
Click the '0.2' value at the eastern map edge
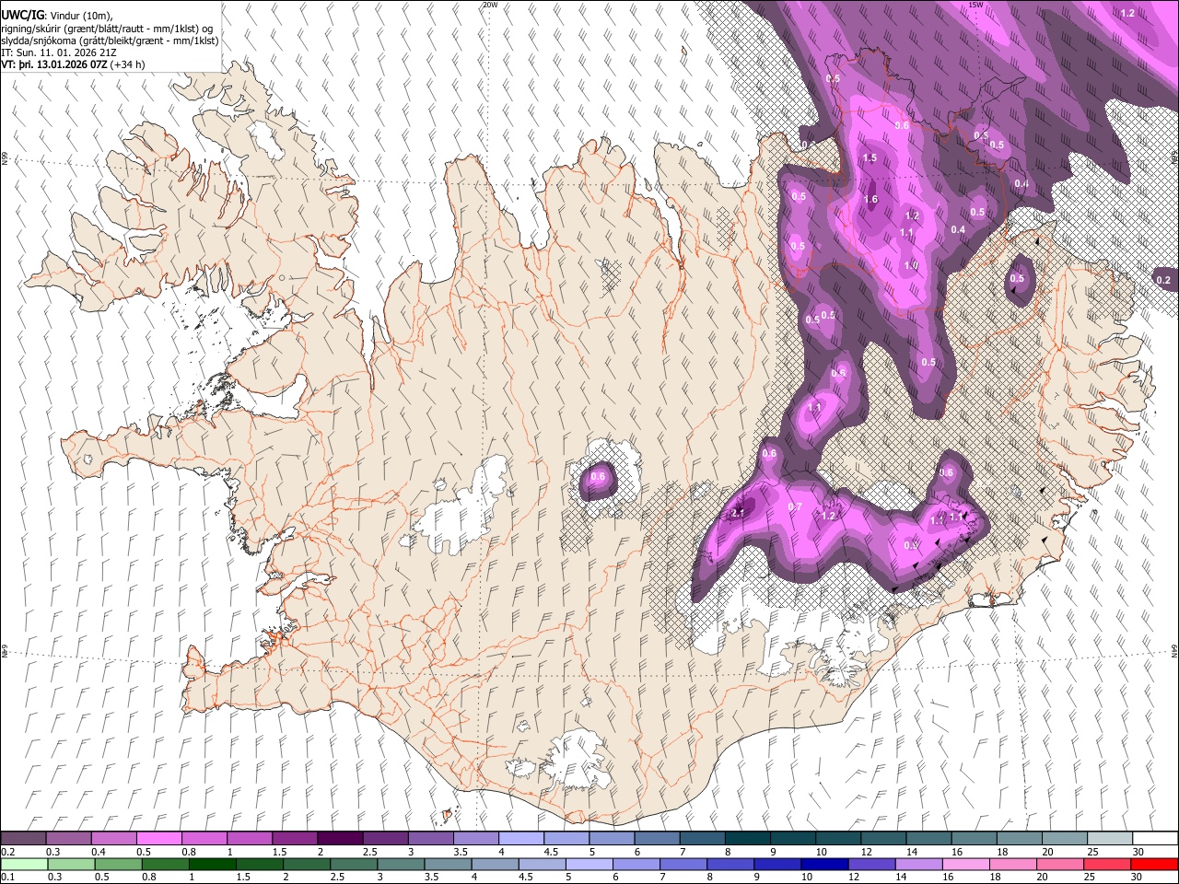pyautogui.click(x=1163, y=280)
